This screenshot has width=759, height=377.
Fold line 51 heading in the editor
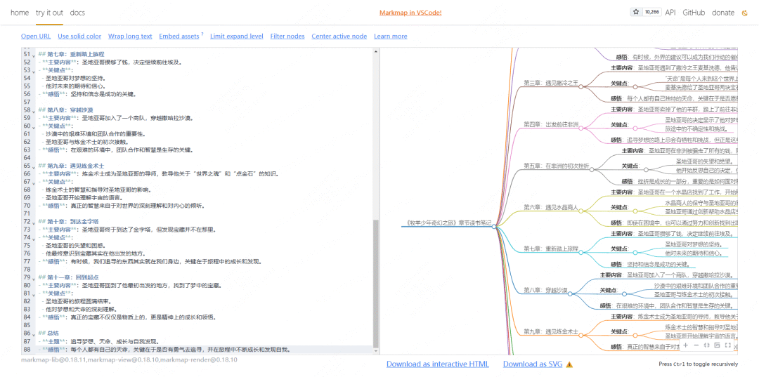(x=35, y=54)
